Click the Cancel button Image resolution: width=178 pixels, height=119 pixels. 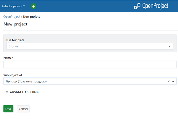tap(23, 109)
